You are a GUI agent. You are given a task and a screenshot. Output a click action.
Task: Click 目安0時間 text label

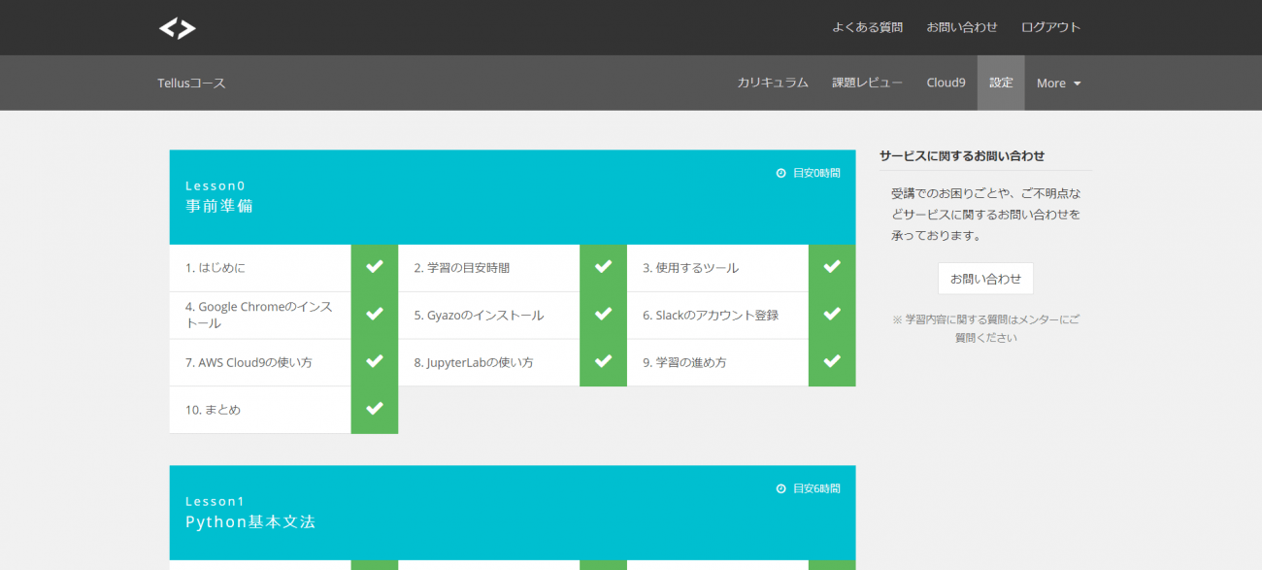pyautogui.click(x=816, y=173)
